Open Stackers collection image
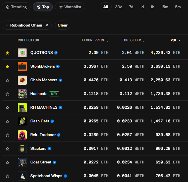 click(22, 149)
